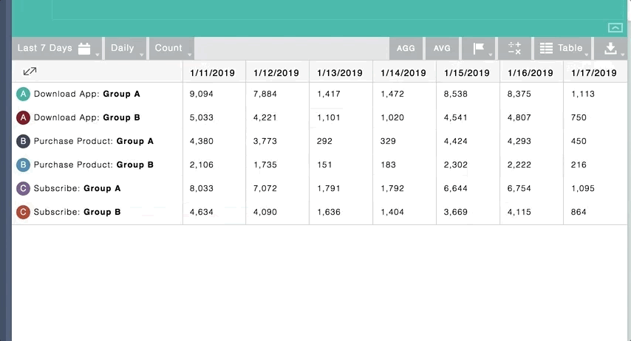This screenshot has height=341, width=631.
Task: Click dark red A badge for Download App Group B
Action: click(24, 118)
